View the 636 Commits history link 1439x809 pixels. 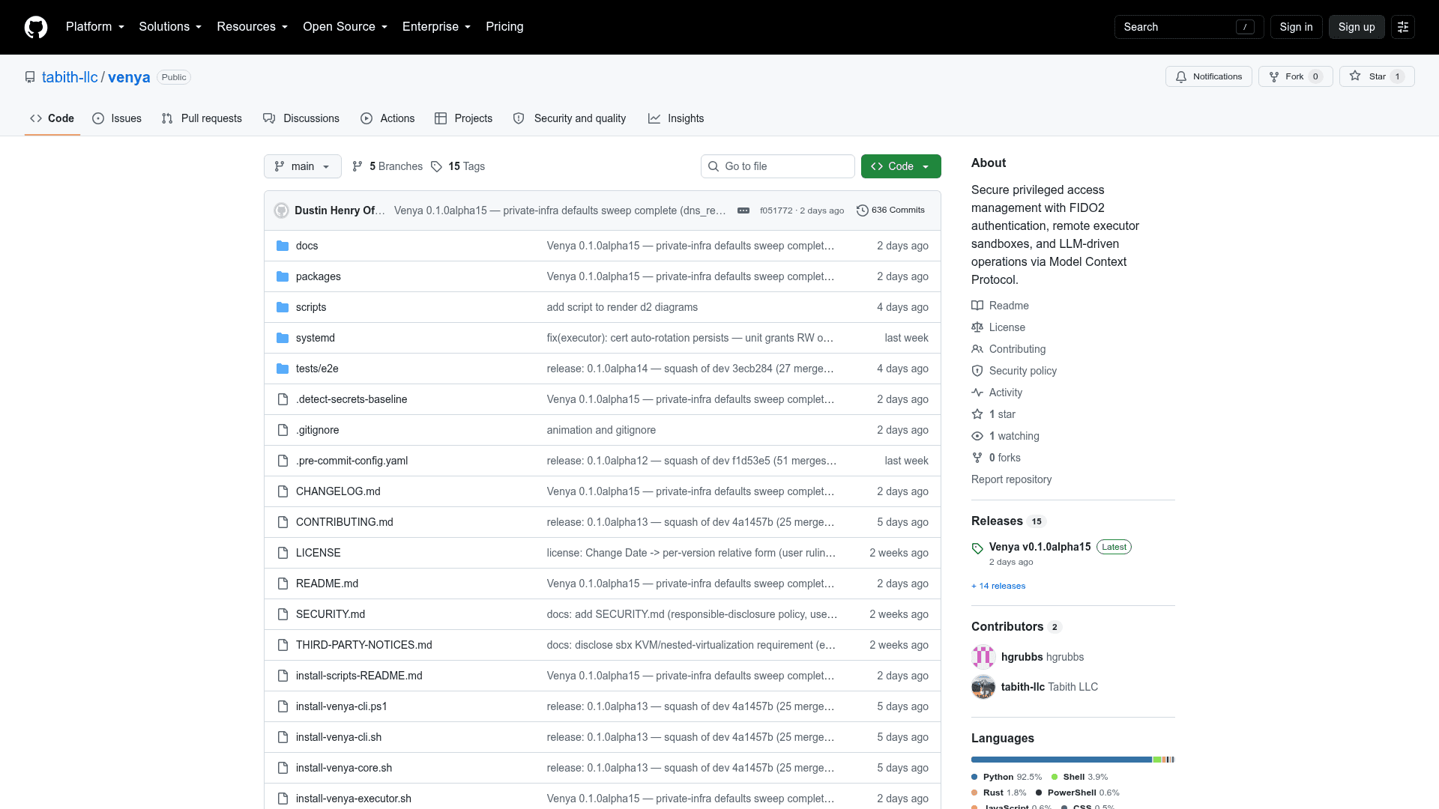[x=890, y=210]
